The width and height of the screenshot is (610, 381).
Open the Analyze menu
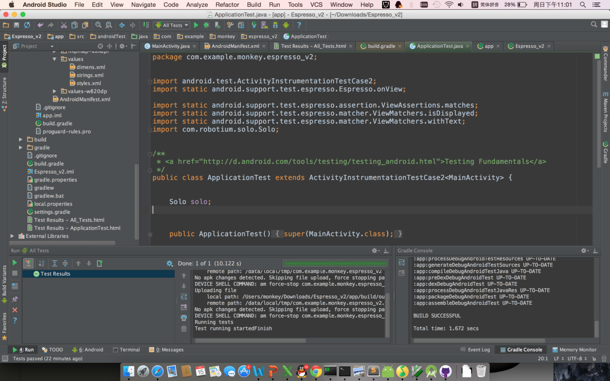coord(197,5)
